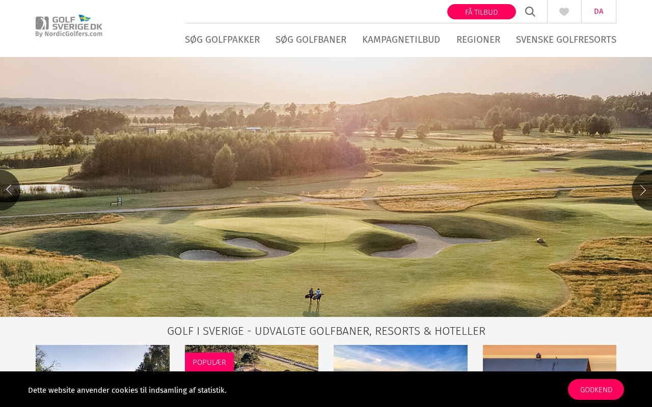Click the Golf i Sverige section heading
Screen dimensions: 652x407
(x=326, y=331)
